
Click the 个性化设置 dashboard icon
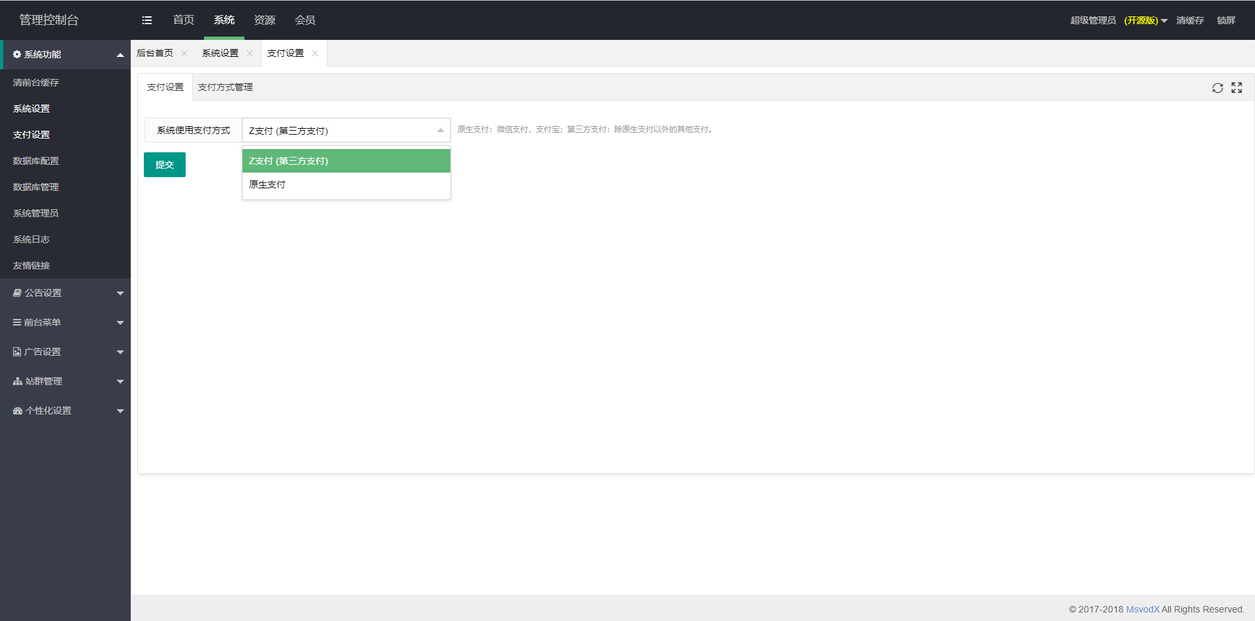pyautogui.click(x=18, y=411)
